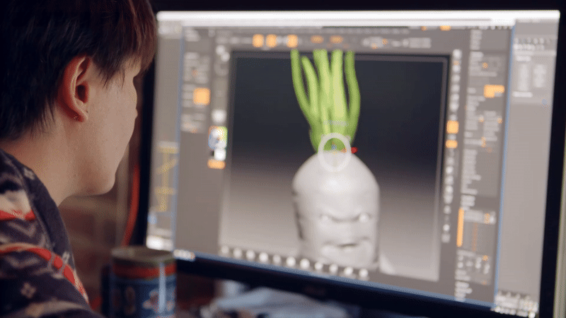Select the first brush sphere in bottom row
Viewport: 566px width, 318px height.
pos(225,251)
